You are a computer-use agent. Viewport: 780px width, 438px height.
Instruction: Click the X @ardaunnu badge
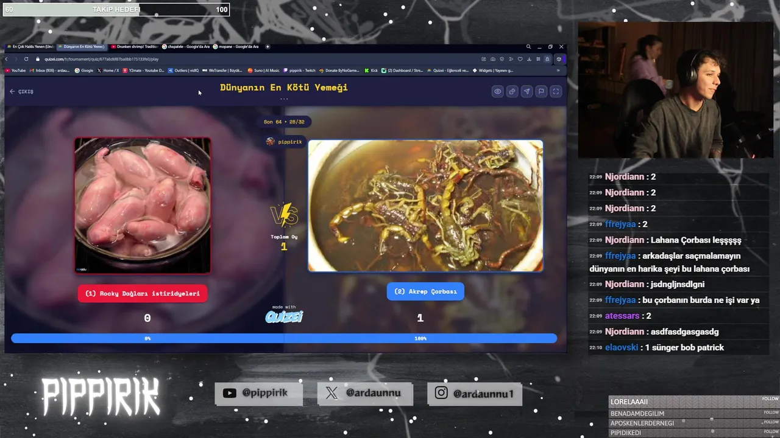[365, 393]
